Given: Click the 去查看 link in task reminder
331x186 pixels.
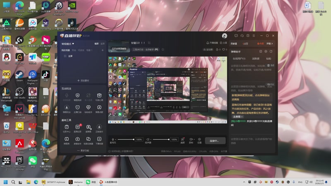Looking at the screenshot, I should 237,117.
